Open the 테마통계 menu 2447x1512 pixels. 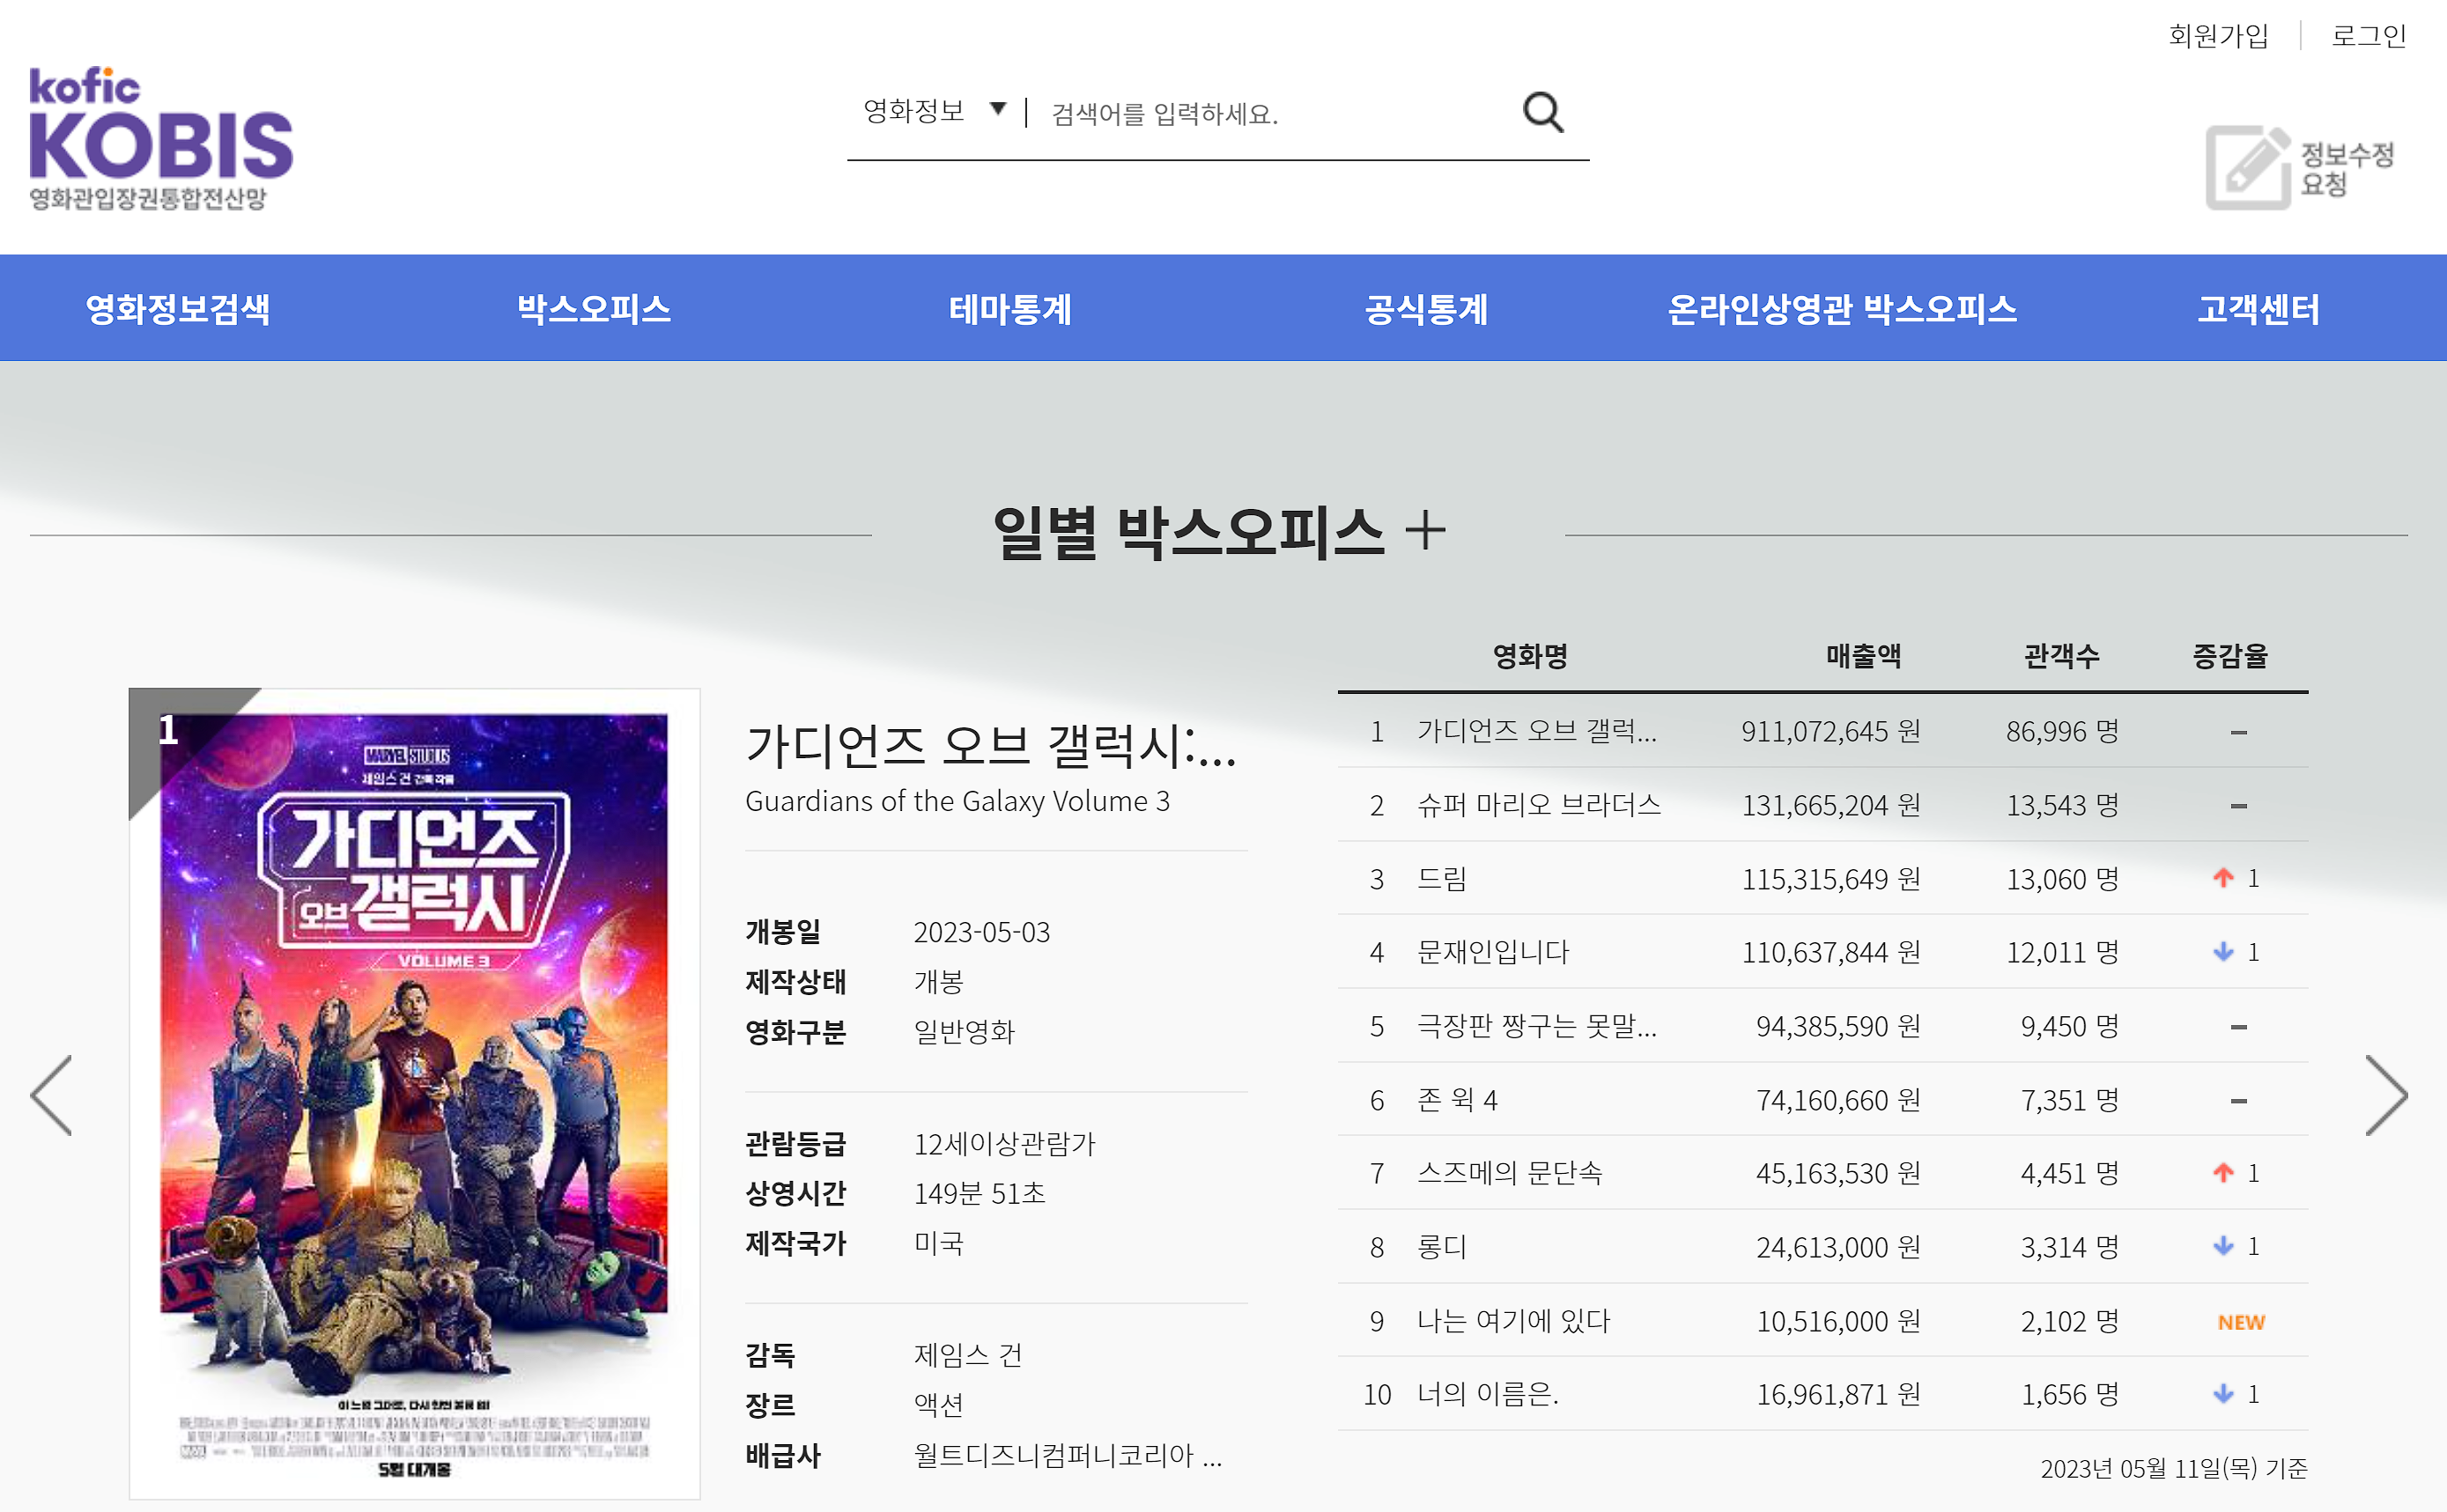pyautogui.click(x=1010, y=309)
